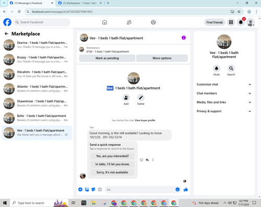Image resolution: width=261 pixels, height=207 pixels.
Task: Select the Vee conversation in list
Action: [x=37, y=133]
